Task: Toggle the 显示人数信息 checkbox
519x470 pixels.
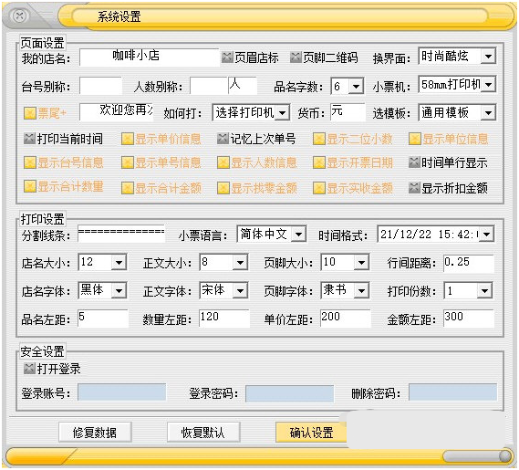Action: click(223, 162)
